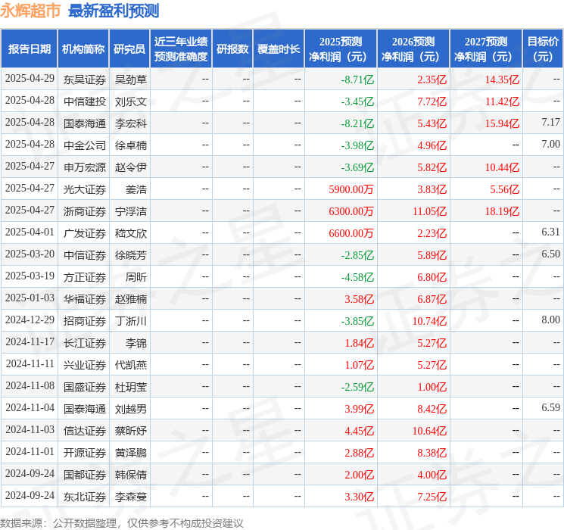564x530 pixels.
Task: Click the 6.59 target price
Action: point(550,407)
